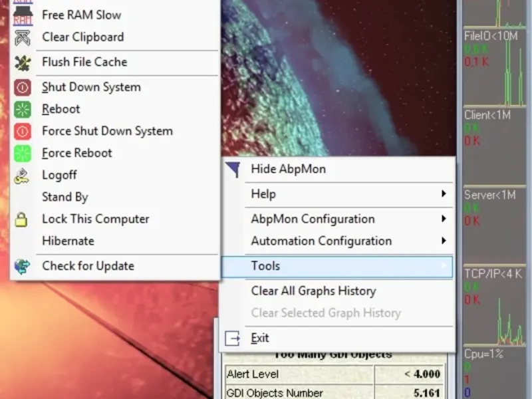Viewport: 532px width, 399px height.
Task: Click the Exit door icon
Action: (232, 338)
